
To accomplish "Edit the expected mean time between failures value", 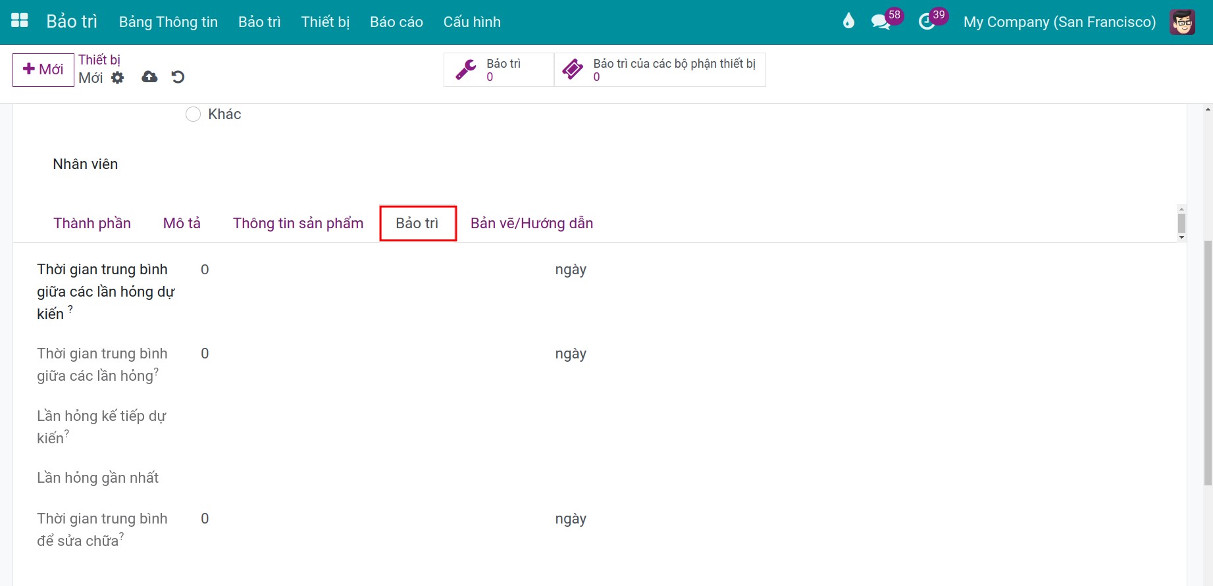I will (x=372, y=270).
